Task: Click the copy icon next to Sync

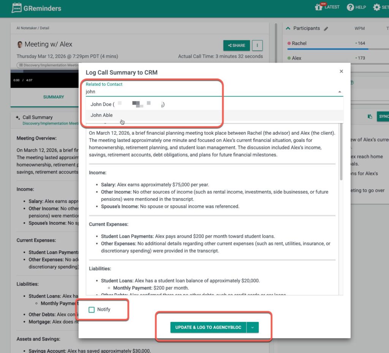Action: 370,117
